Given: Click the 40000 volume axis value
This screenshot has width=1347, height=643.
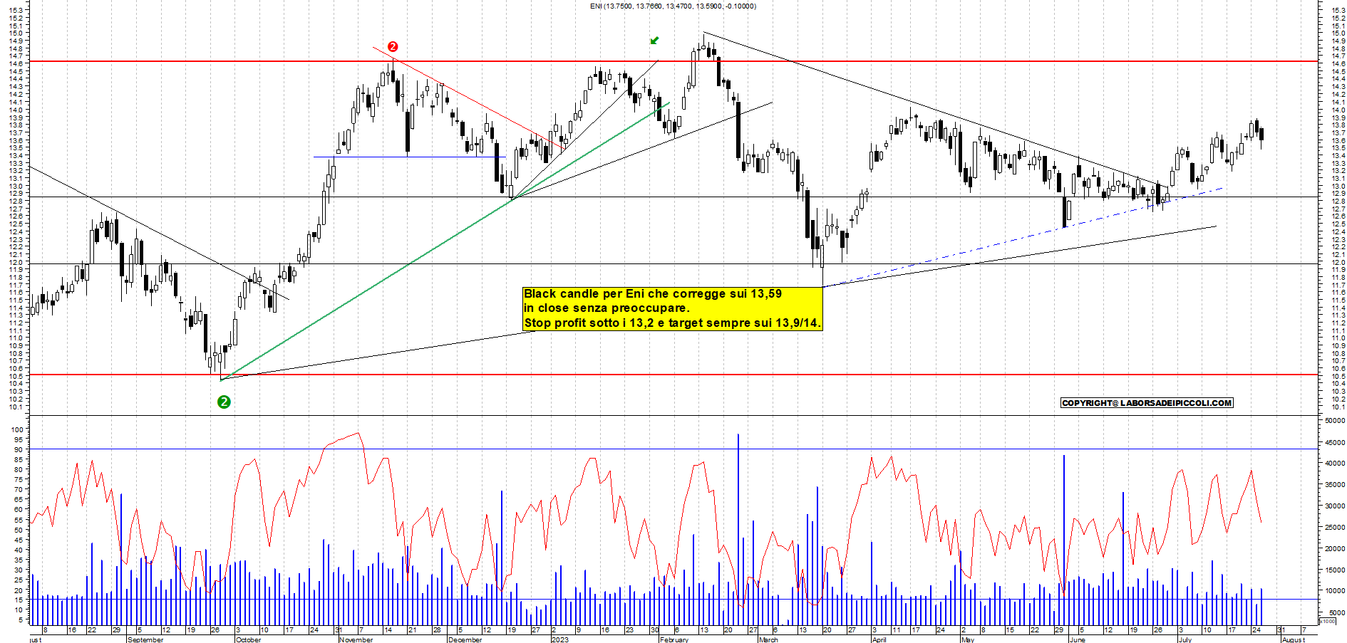Looking at the screenshot, I should 1334,463.
